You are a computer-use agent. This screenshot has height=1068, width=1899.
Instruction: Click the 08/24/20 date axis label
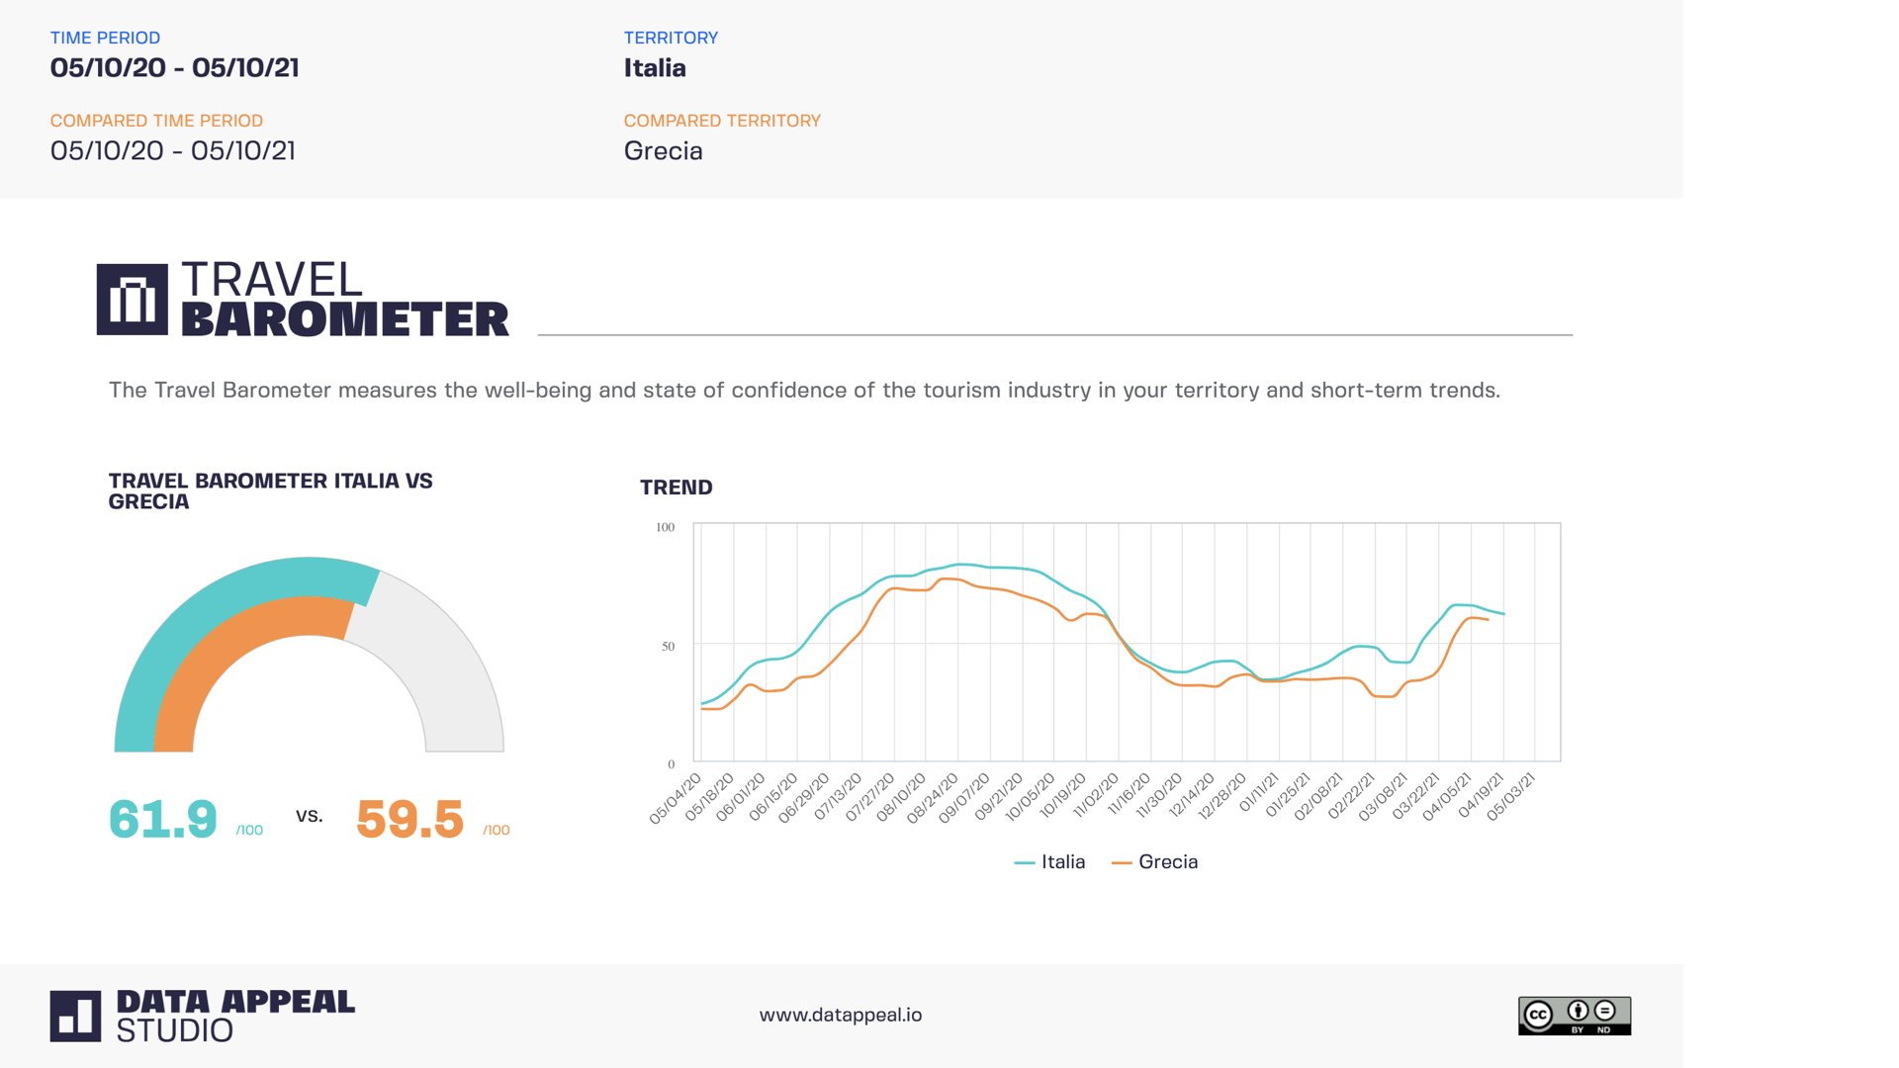point(934,797)
